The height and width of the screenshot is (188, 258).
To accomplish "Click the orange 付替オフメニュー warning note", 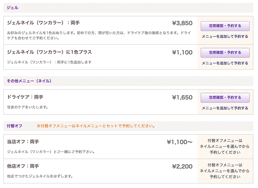I will coord(96,126).
